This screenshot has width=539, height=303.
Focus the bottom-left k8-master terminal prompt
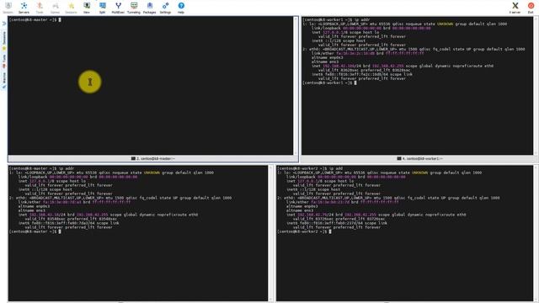tap(35, 231)
